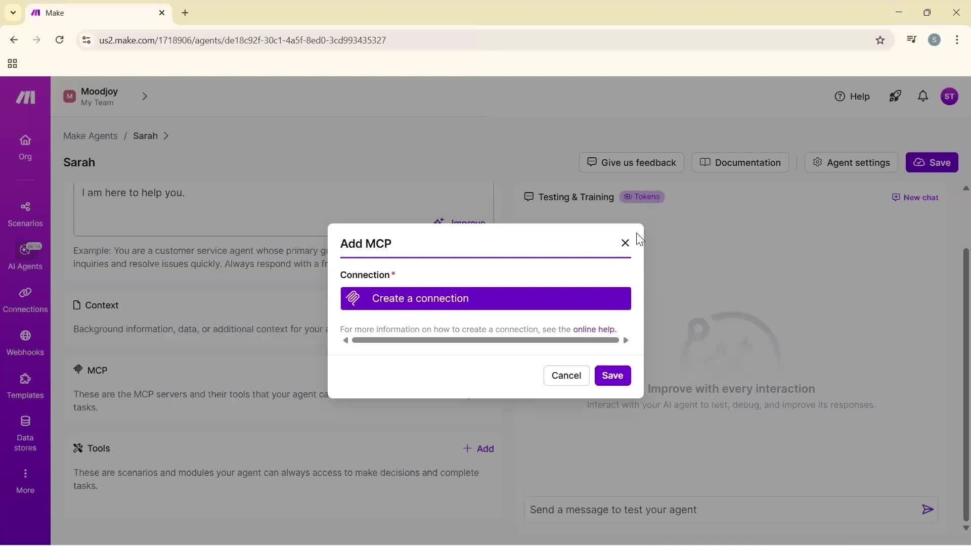Go to AI Agents section

tap(25, 257)
